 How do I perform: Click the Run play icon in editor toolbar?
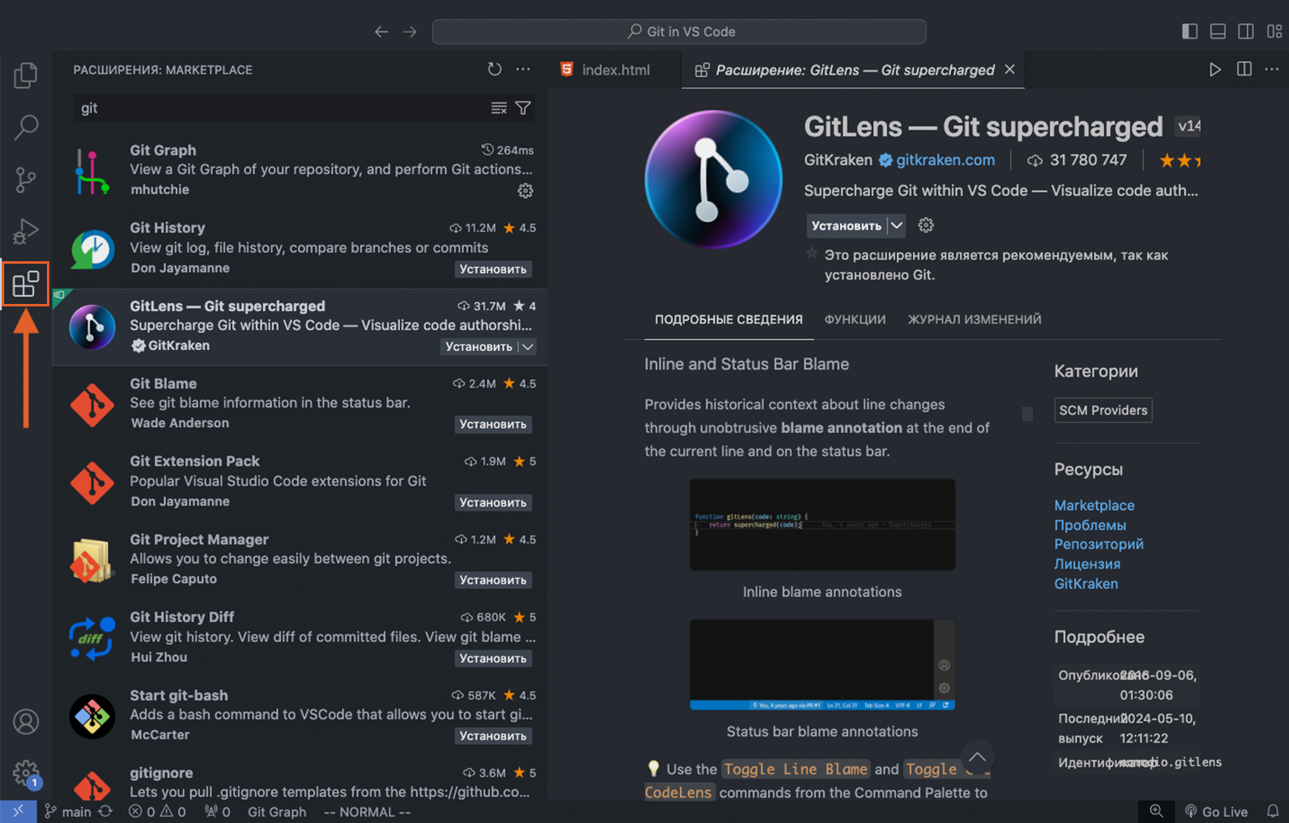1215,69
